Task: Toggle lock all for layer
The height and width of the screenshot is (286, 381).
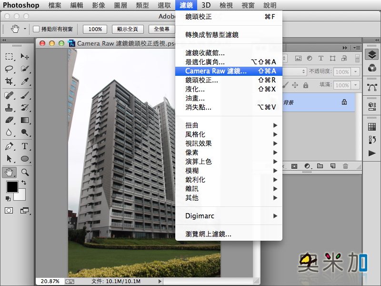Action: click(306, 85)
